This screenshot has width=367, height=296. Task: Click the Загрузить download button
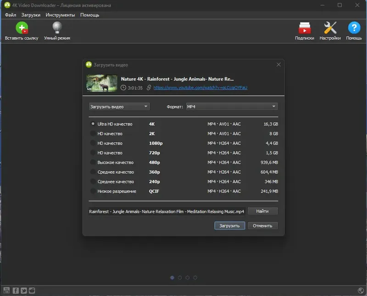coord(230,225)
